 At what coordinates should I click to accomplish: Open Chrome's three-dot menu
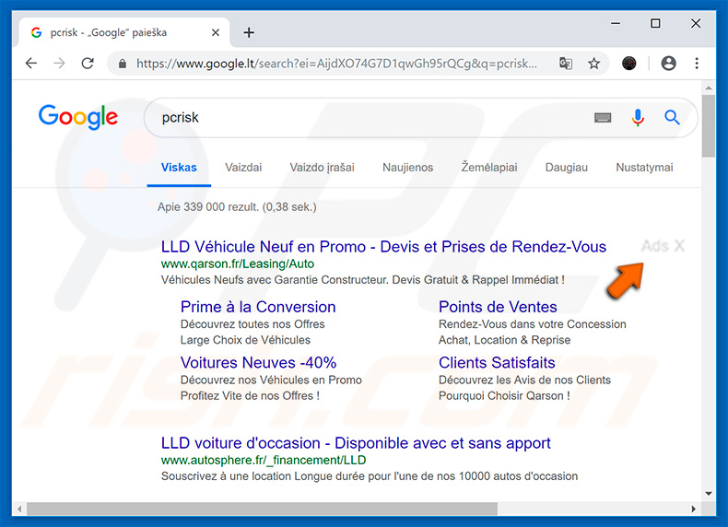[697, 64]
